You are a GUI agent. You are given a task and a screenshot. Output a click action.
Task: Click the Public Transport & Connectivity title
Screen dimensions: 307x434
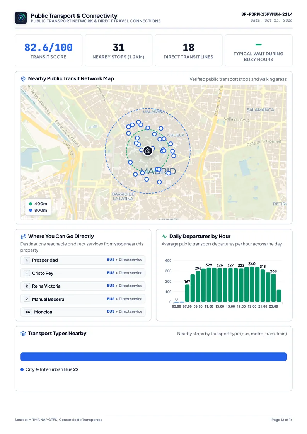[x=74, y=15]
